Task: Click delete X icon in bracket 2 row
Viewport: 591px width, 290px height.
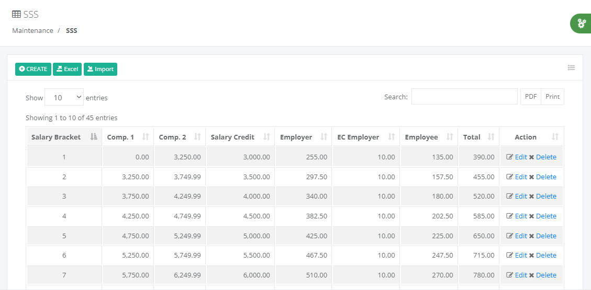Action: (531, 177)
